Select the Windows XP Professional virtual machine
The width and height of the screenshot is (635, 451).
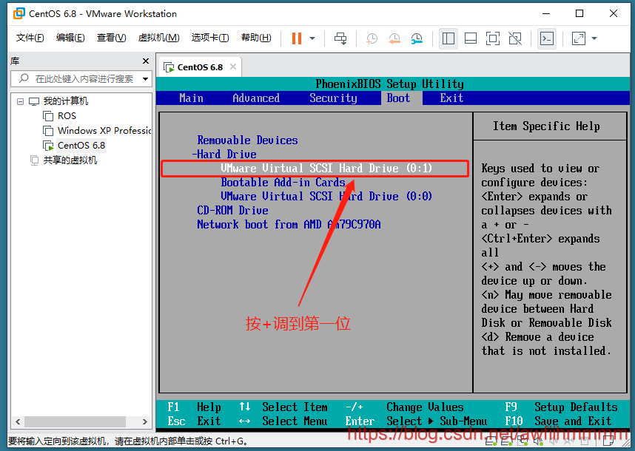(x=104, y=131)
